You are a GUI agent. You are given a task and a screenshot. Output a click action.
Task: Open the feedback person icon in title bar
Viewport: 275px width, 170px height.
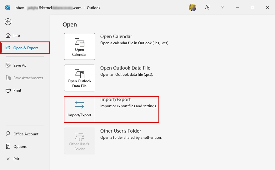pos(207,7)
